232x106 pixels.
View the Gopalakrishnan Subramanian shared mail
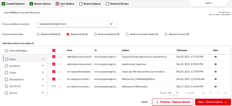pyautogui.click(x=216, y=57)
